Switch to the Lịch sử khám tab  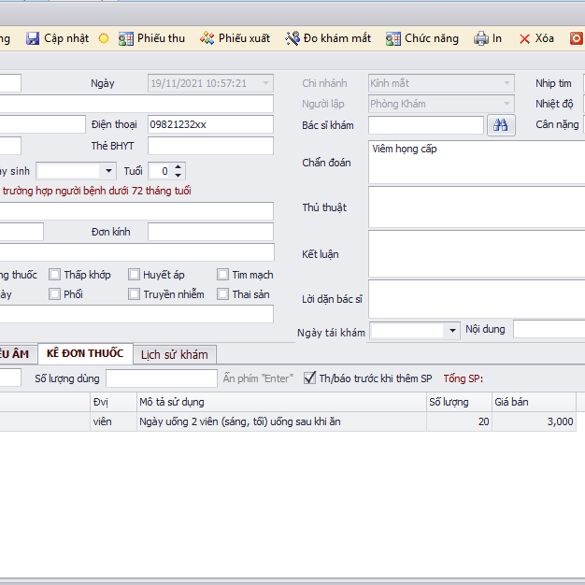(x=175, y=354)
